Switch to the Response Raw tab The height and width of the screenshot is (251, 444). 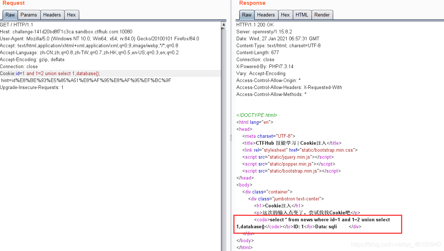(x=247, y=15)
